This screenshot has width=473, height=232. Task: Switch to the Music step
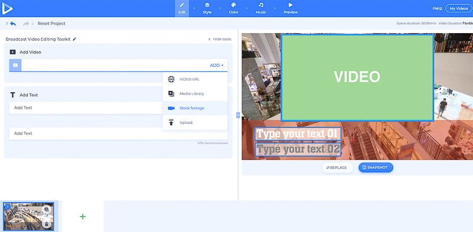261,8
